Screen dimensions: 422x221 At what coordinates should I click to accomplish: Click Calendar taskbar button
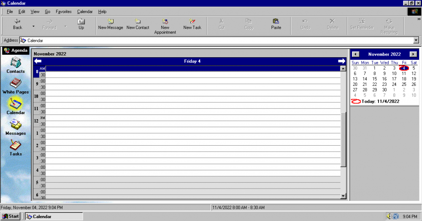54,216
